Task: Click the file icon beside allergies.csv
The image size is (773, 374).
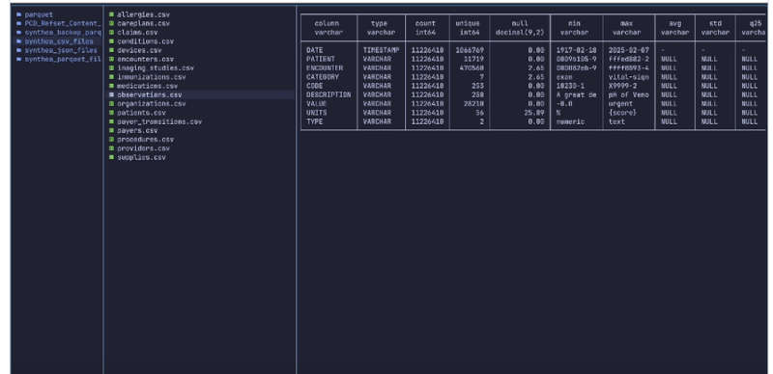Action: (112, 14)
